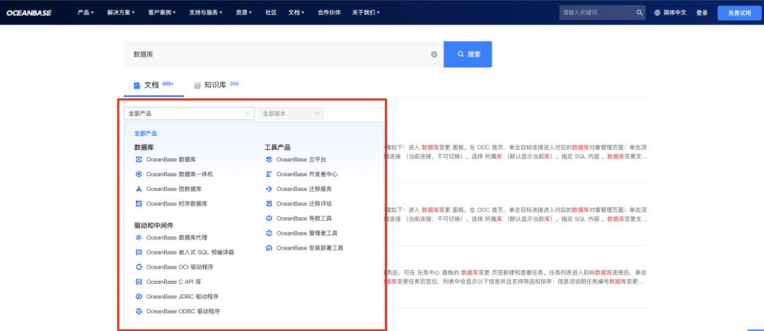Screen dimensions: 764x331
Task: Click the globe language icon
Action: click(x=657, y=13)
